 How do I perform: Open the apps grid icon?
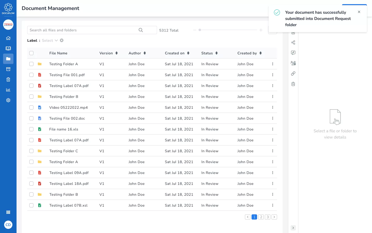8,212
